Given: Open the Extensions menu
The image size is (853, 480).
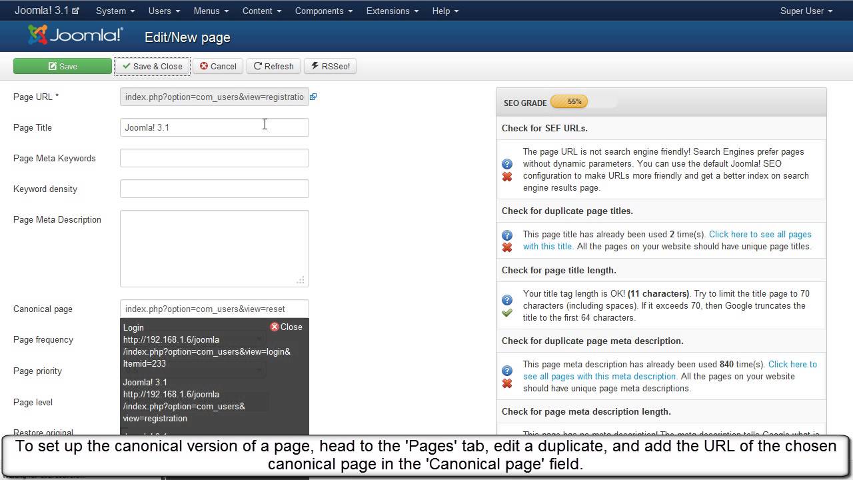Looking at the screenshot, I should pyautogui.click(x=393, y=11).
